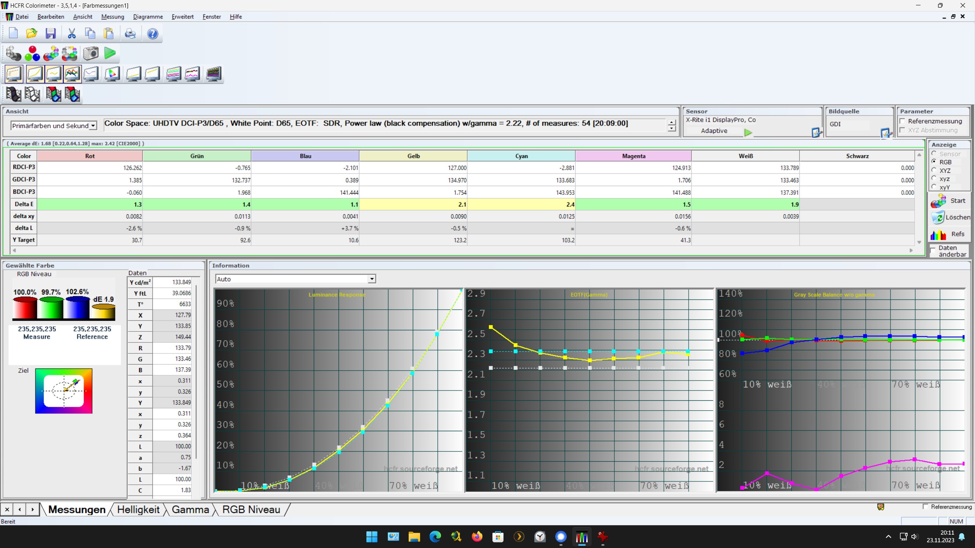Select the XYZ display radio button
This screenshot has width=975, height=548.
934,170
